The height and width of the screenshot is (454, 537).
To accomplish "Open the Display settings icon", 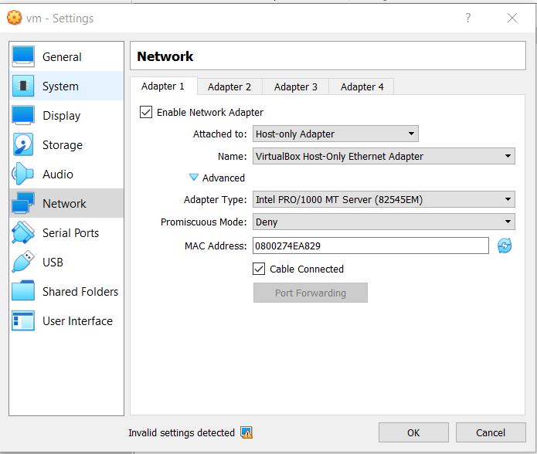I will [23, 115].
